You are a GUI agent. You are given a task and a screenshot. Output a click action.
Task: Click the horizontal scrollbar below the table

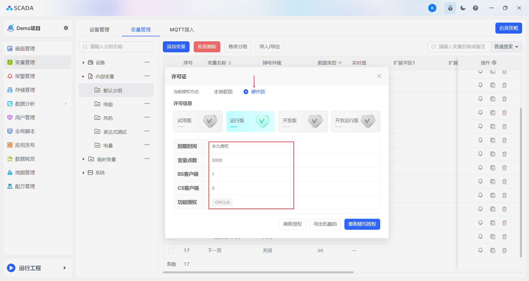(x=258, y=272)
